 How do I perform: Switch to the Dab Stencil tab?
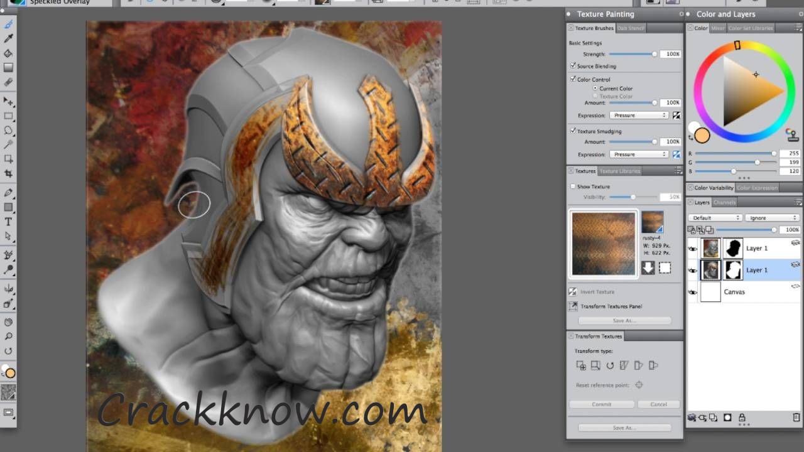[631, 28]
